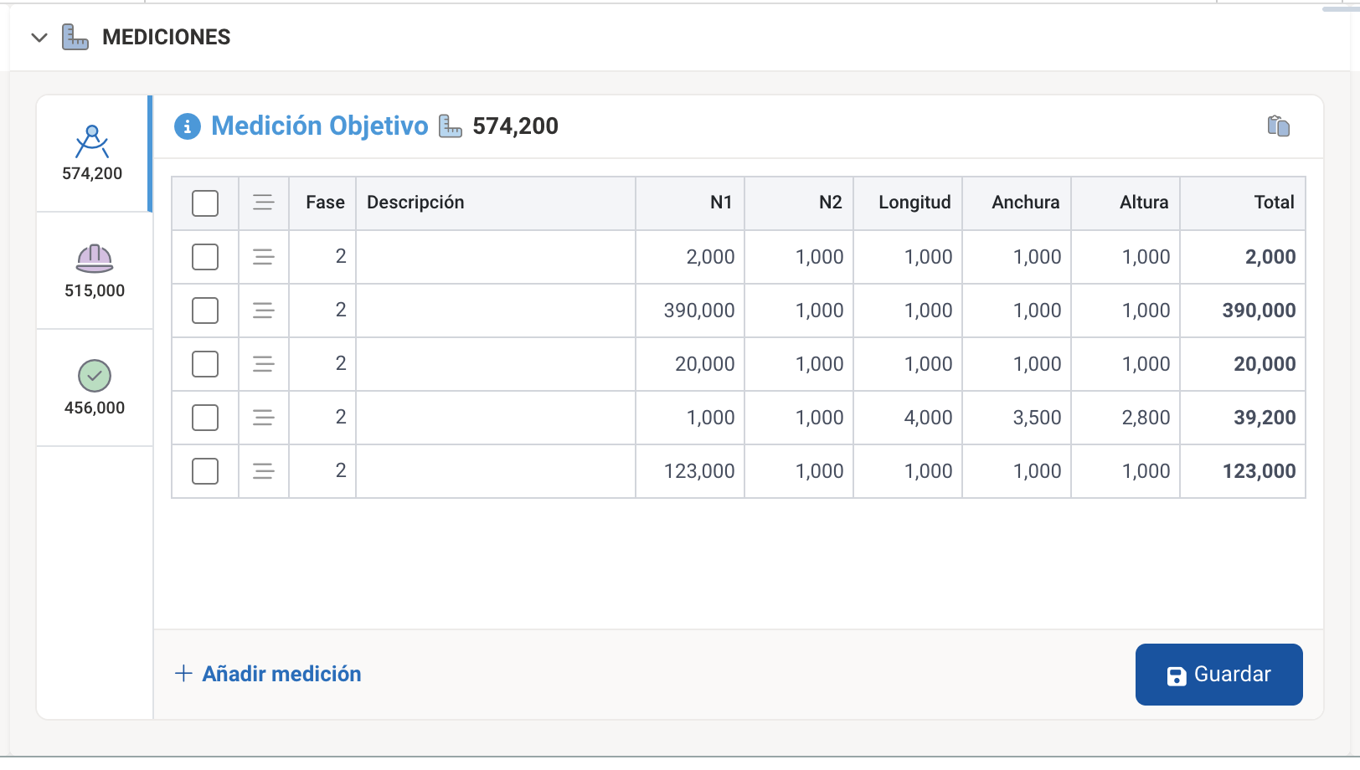
Task: Check the row with total 390,000
Action: [x=205, y=311]
